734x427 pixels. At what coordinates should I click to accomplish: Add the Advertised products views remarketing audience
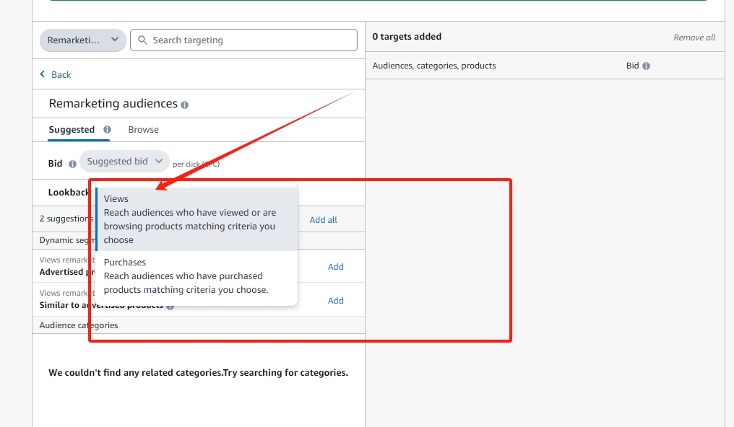pos(335,267)
